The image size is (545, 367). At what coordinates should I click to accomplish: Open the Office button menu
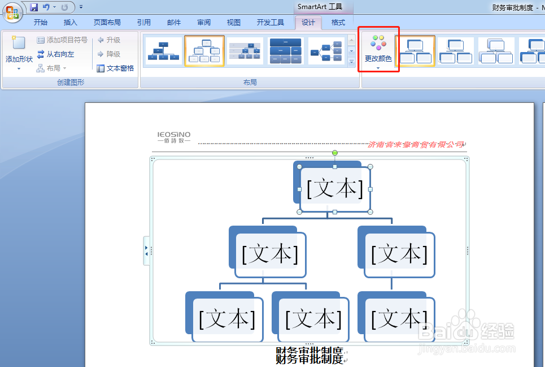pyautogui.click(x=13, y=13)
